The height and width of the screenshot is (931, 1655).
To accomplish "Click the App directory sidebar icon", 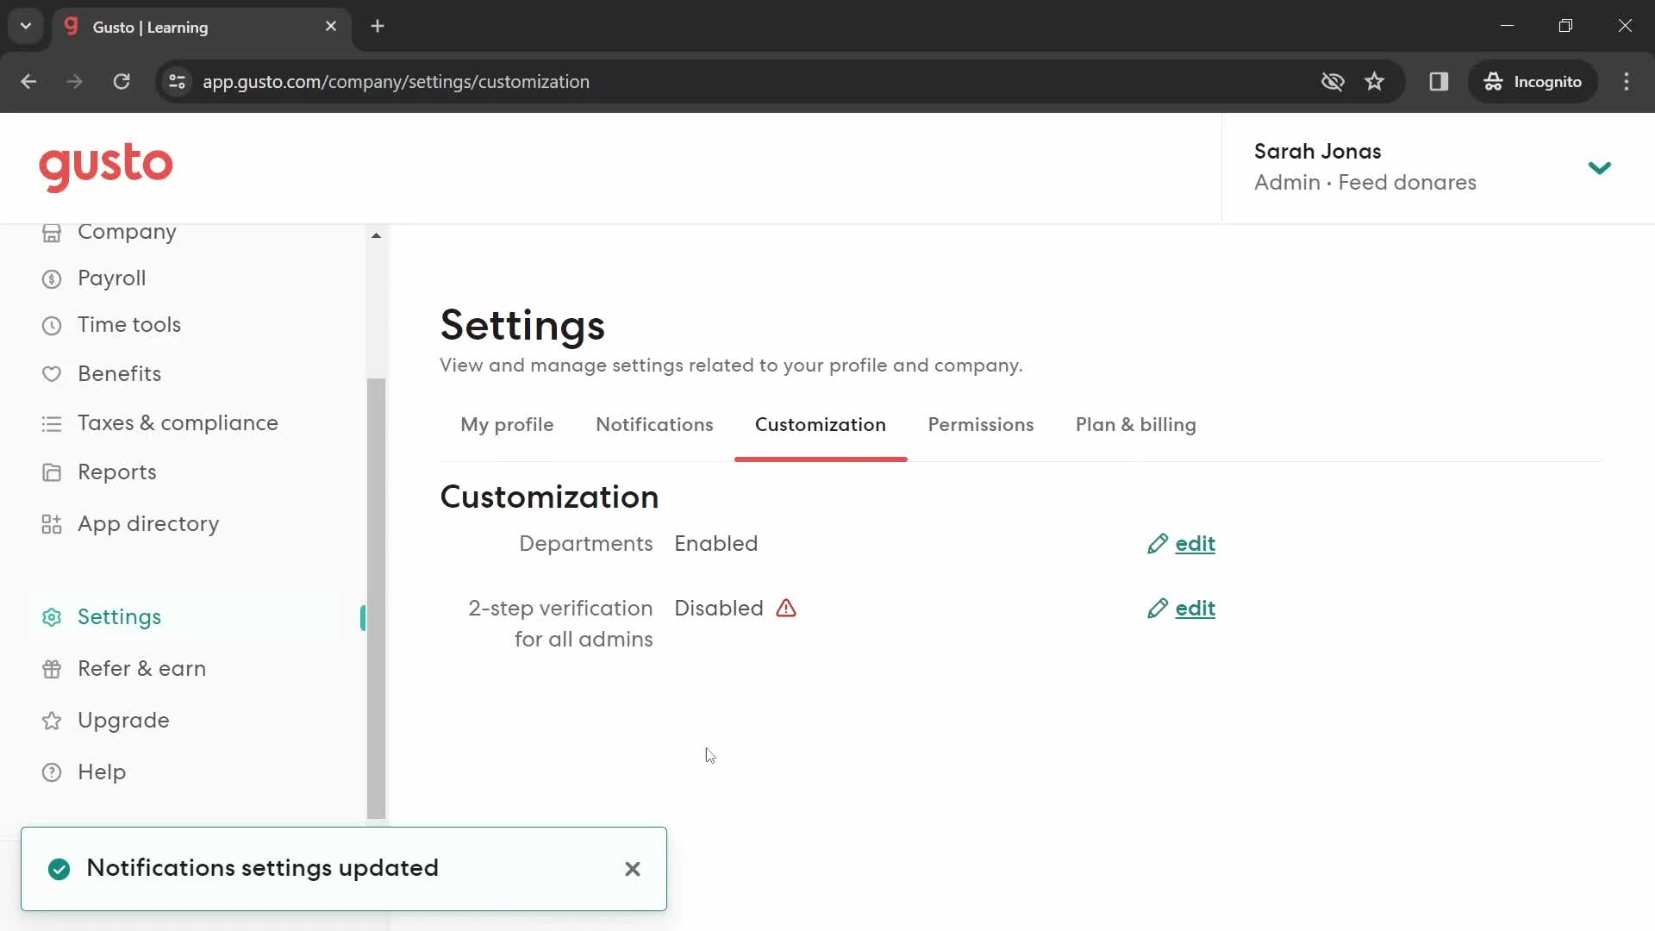I will [x=50, y=523].
